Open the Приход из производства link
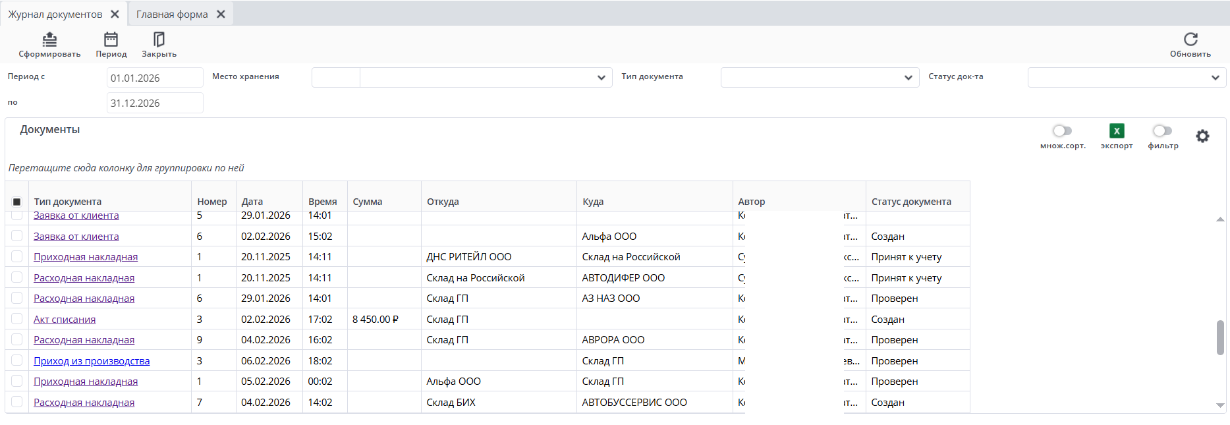The height and width of the screenshot is (425, 1230). (92, 361)
